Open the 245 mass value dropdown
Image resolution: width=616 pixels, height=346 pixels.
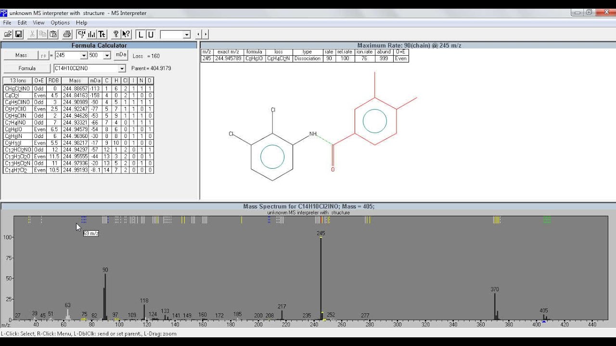84,56
